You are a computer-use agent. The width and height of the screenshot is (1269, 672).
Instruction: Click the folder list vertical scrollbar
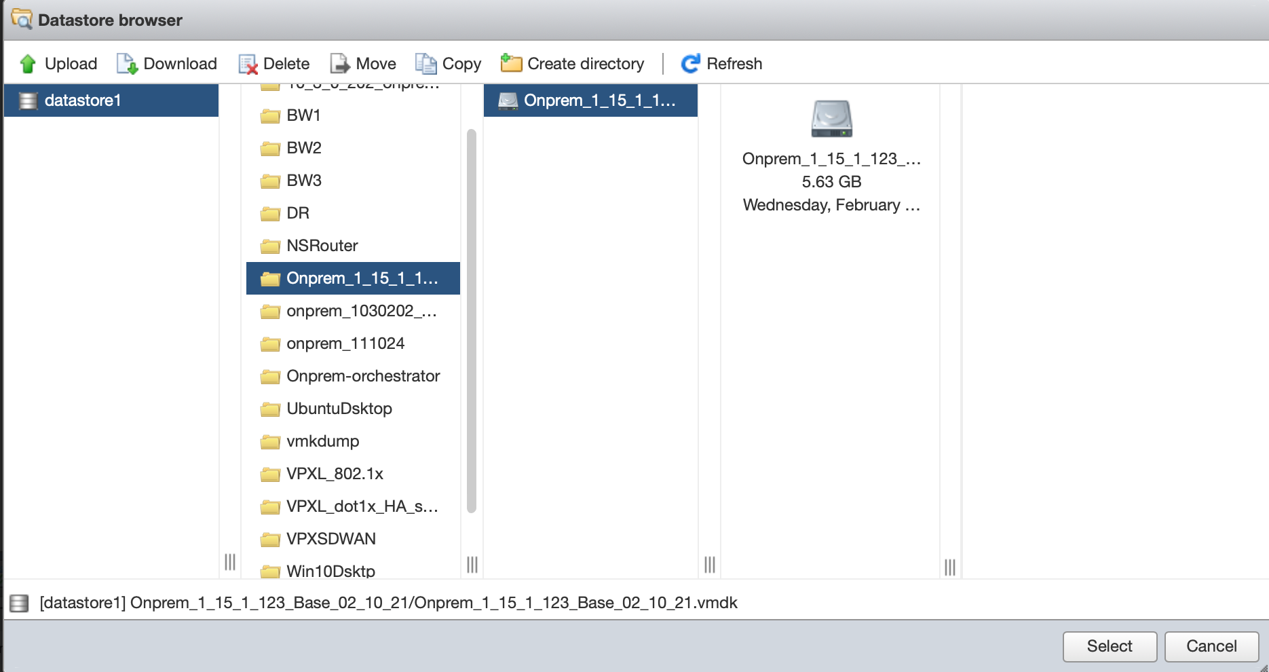(x=472, y=320)
